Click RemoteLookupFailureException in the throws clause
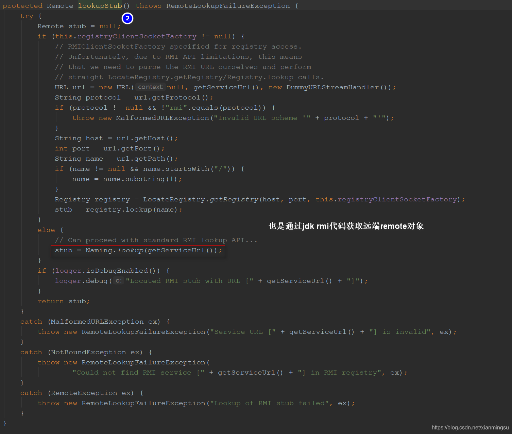 pyautogui.click(x=228, y=6)
